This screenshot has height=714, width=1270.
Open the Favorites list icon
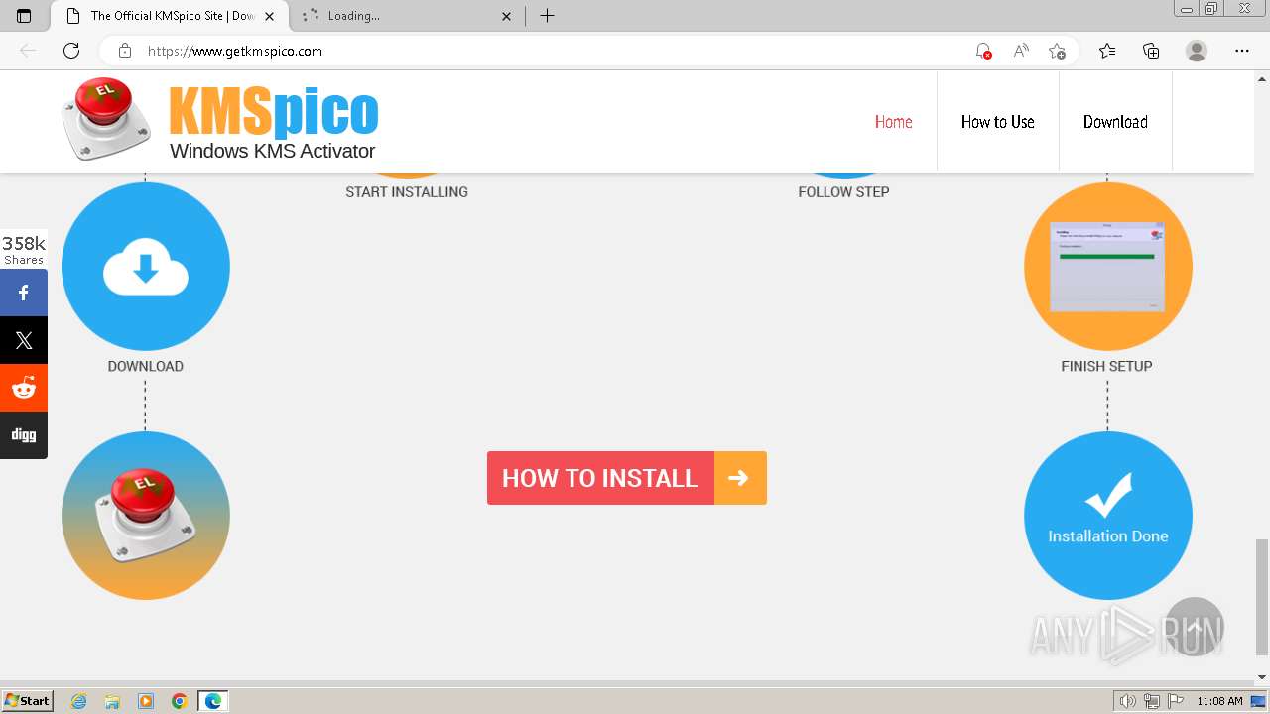tap(1107, 51)
